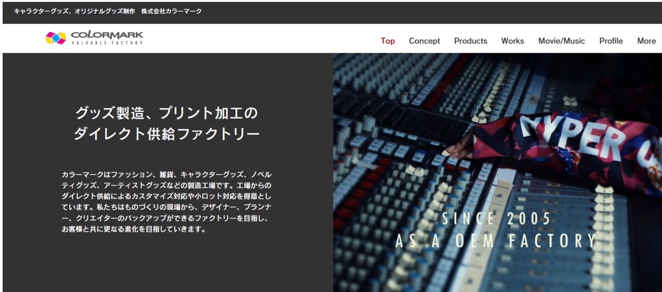This screenshot has height=292, width=662.
Task: Click the SINCE 2005 overlay text
Action: click(496, 219)
